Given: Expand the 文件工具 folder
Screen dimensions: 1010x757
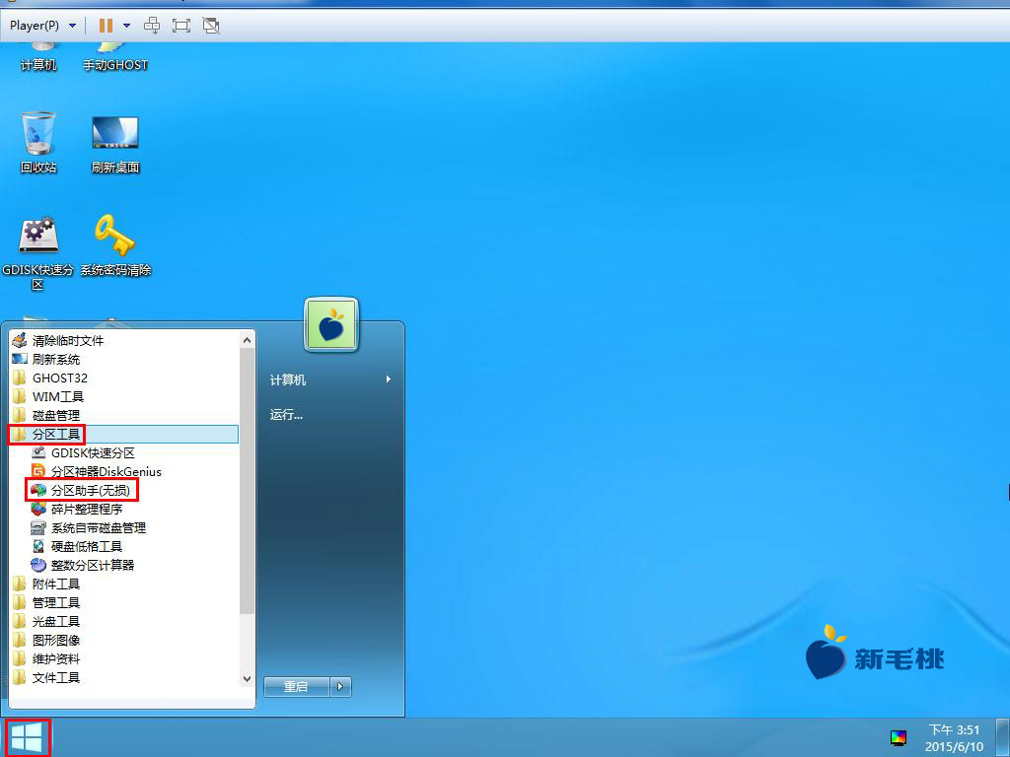Looking at the screenshot, I should point(124,677).
